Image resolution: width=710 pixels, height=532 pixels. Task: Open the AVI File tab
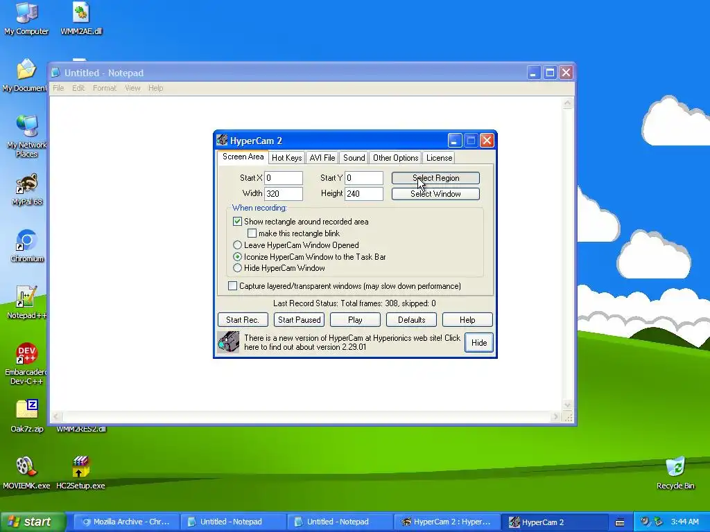pos(322,158)
